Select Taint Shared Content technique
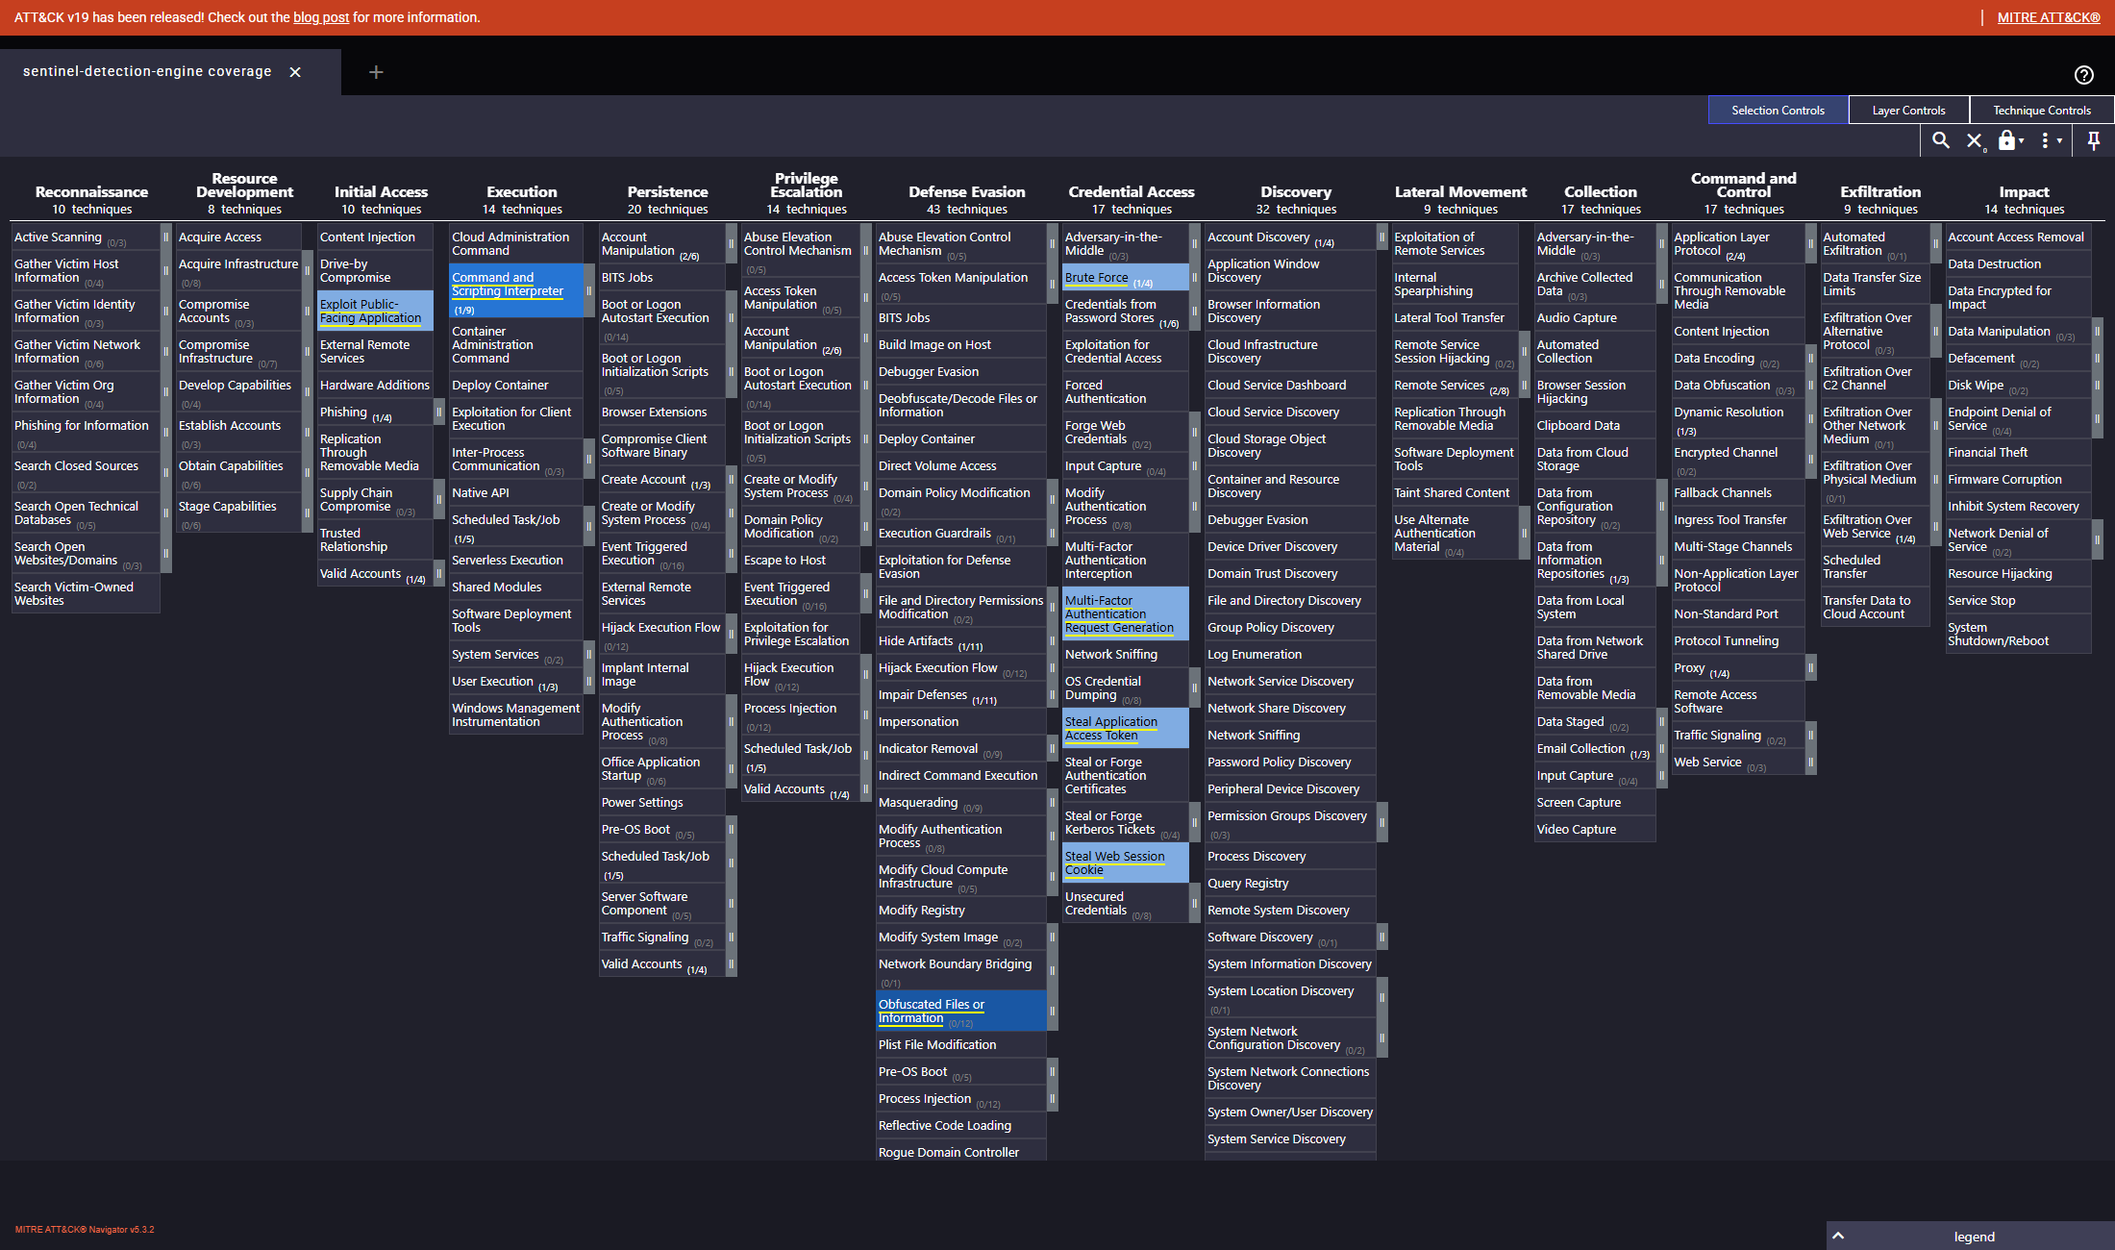 click(x=1455, y=492)
